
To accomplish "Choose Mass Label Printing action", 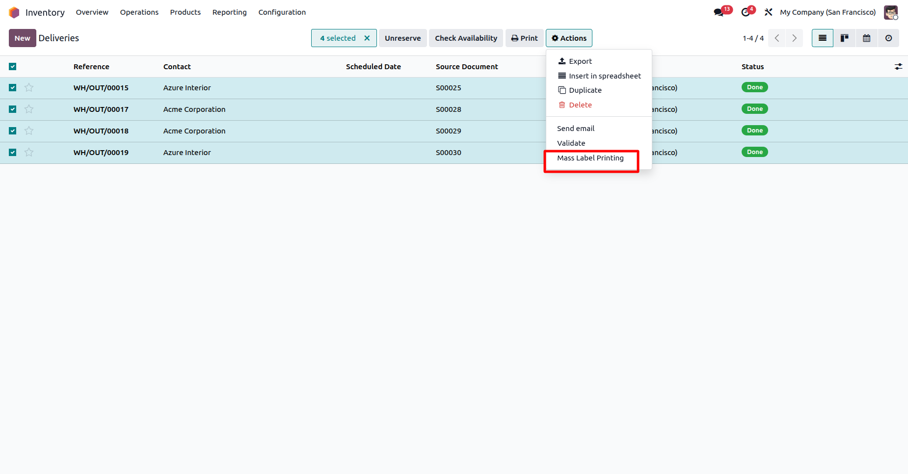I will 590,158.
